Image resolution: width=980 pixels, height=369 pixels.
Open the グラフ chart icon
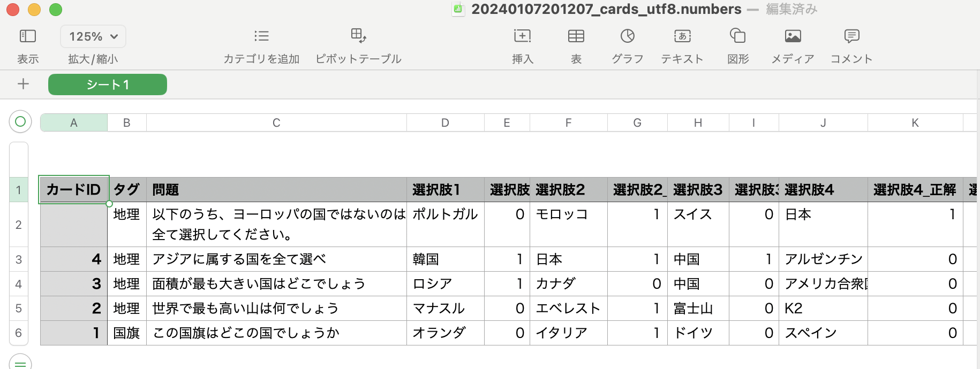pos(628,36)
